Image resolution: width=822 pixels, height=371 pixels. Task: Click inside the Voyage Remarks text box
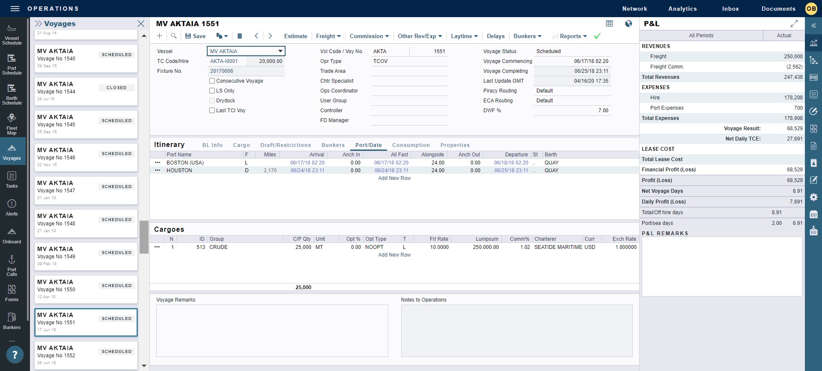coord(272,330)
